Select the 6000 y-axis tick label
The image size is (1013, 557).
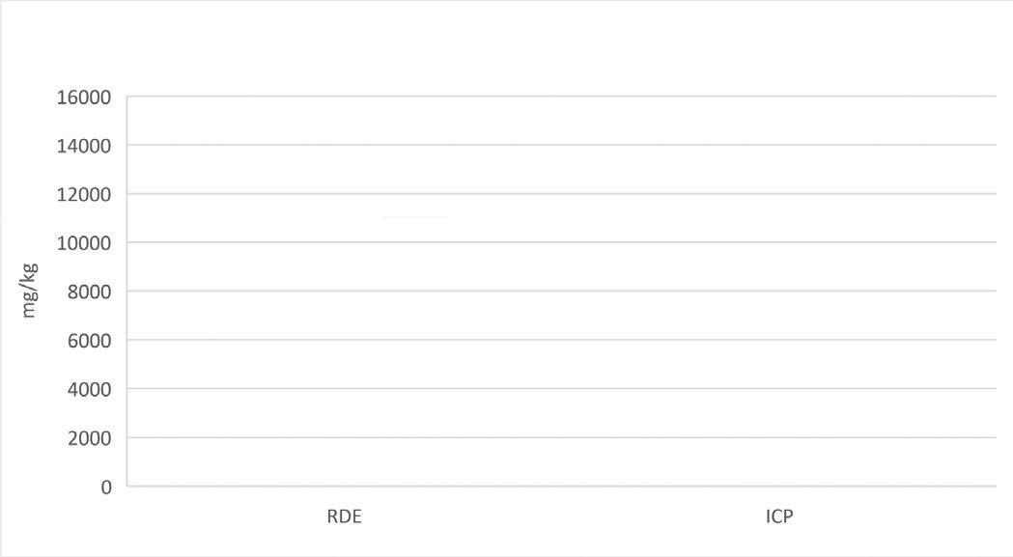(x=90, y=341)
